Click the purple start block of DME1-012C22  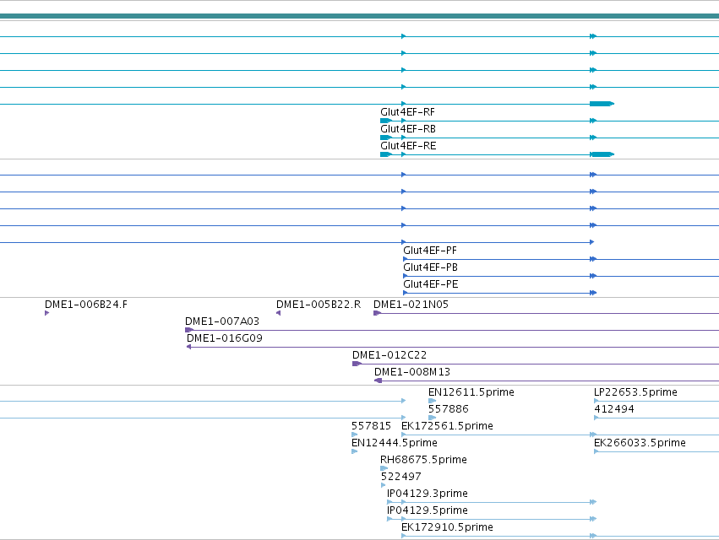click(357, 364)
